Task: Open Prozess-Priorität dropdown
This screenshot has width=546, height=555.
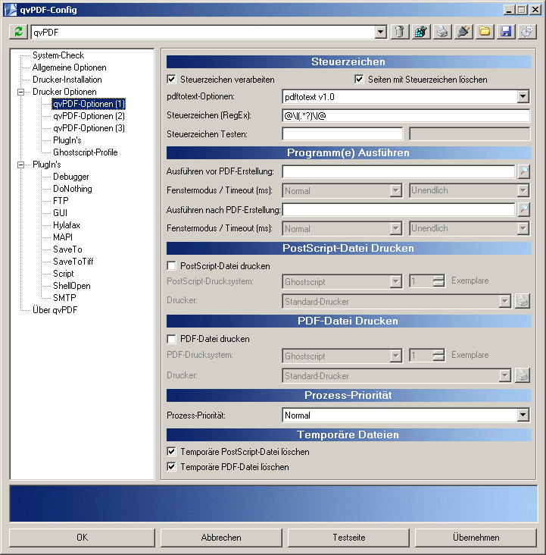Action: tap(523, 415)
